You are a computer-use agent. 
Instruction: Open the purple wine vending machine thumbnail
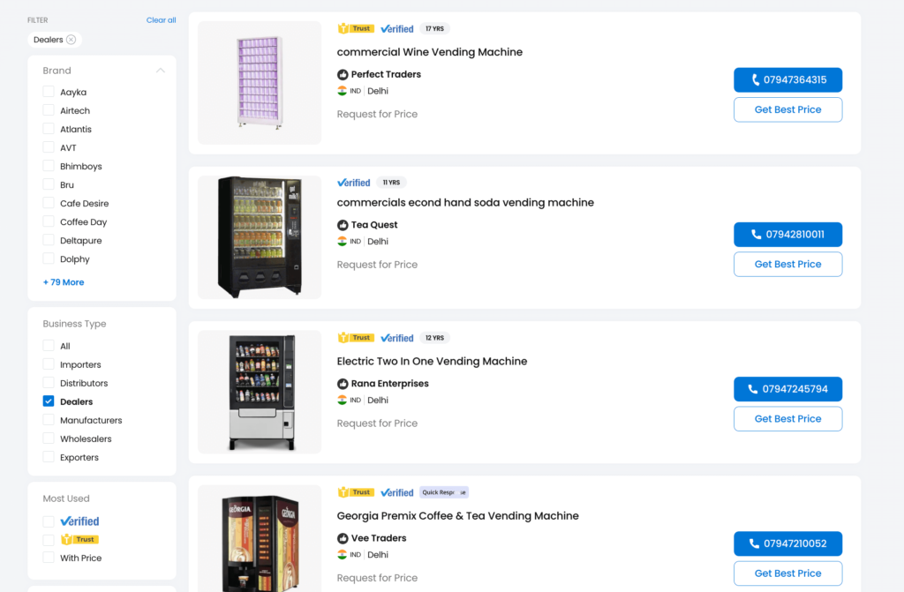[260, 83]
